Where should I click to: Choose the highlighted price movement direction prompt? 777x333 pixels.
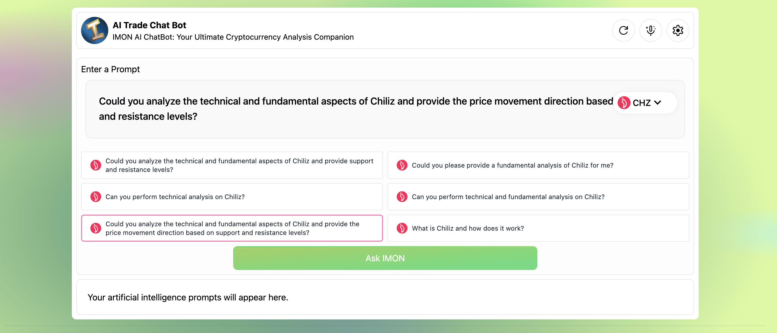(232, 228)
